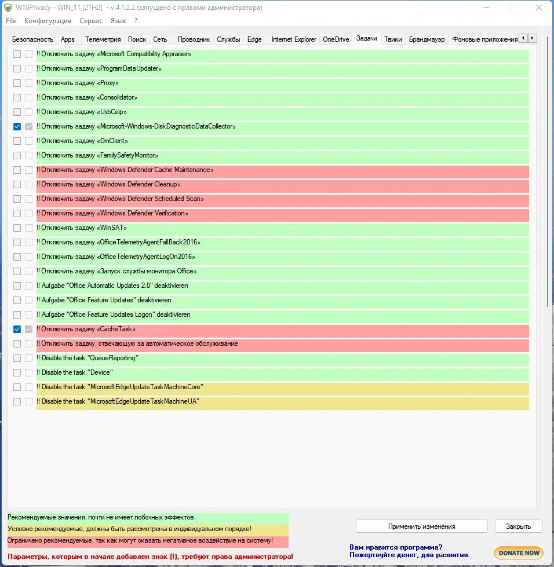Click the Закрыть button

click(518, 526)
